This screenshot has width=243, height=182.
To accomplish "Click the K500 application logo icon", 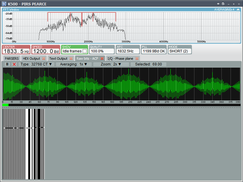I will click(x=4, y=4).
